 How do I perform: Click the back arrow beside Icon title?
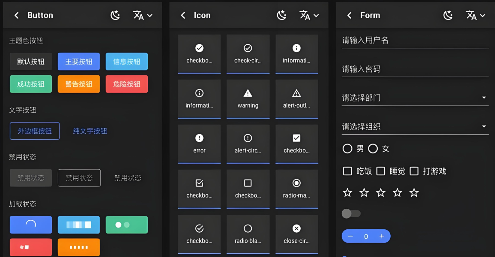(x=183, y=15)
